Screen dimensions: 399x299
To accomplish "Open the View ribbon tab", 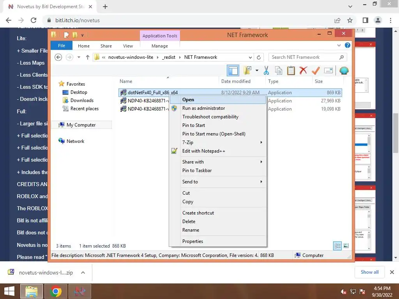I will tap(128, 46).
